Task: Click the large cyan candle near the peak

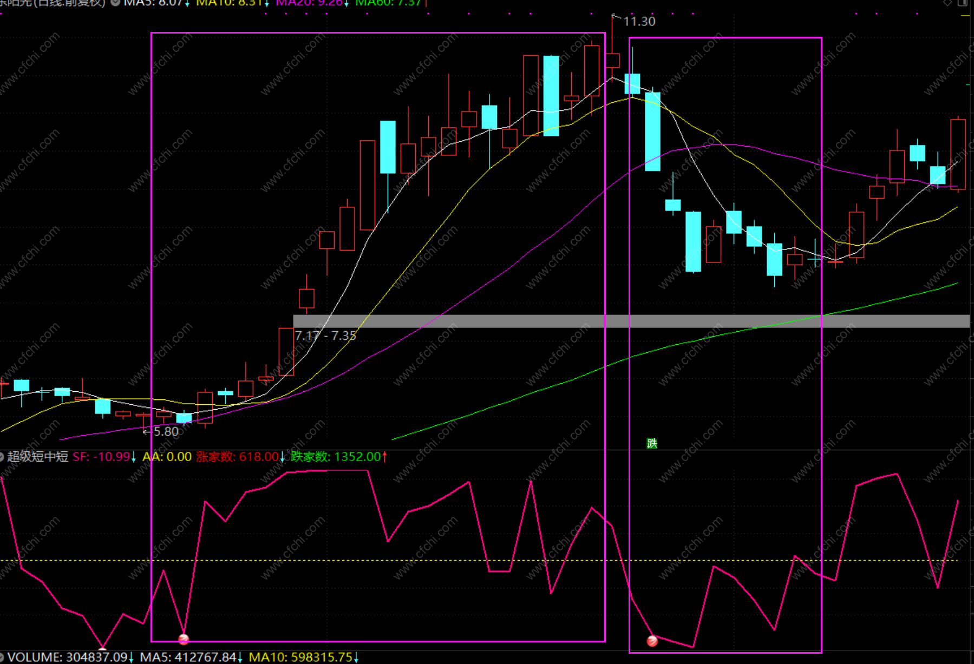Action: [x=551, y=96]
